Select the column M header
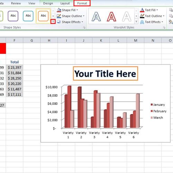Screen dimensions: 173x173 point(136,40)
